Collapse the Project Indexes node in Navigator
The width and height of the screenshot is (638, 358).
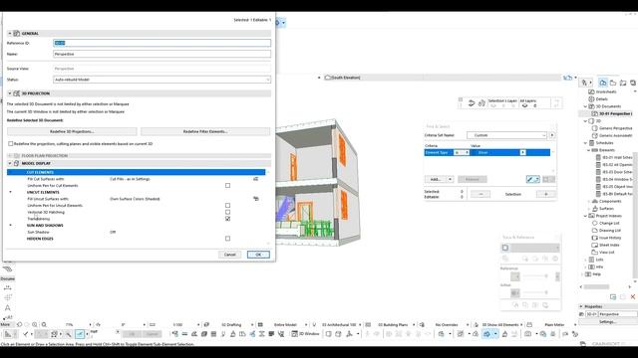coord(585,216)
